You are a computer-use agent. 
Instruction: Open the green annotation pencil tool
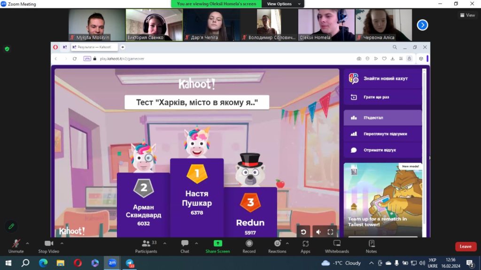tap(11, 226)
